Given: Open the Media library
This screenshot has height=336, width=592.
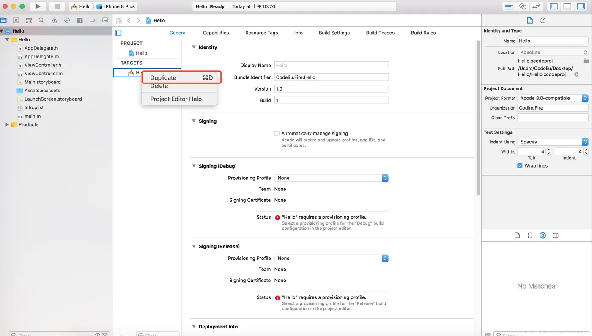Looking at the screenshot, I should coord(556,235).
